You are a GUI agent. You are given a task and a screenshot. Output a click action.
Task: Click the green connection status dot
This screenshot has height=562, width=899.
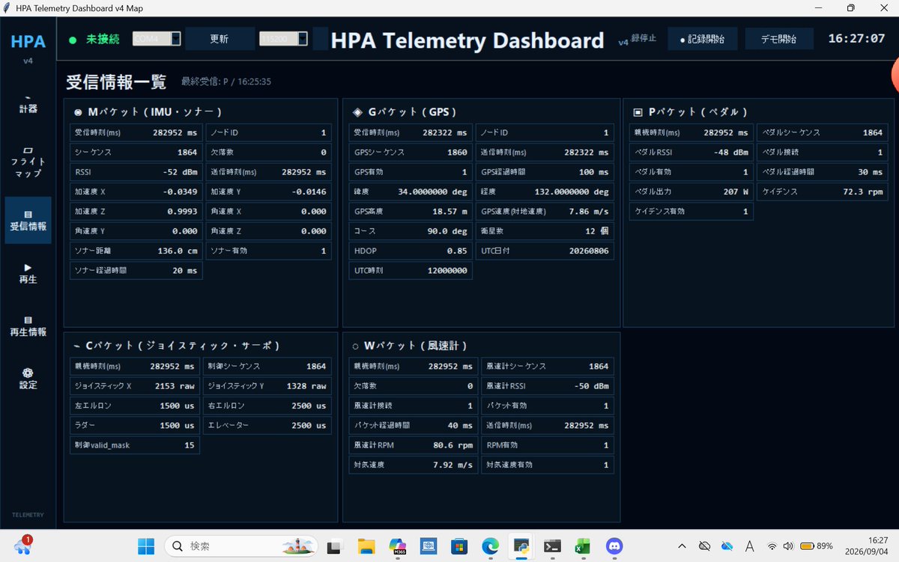pos(73,40)
